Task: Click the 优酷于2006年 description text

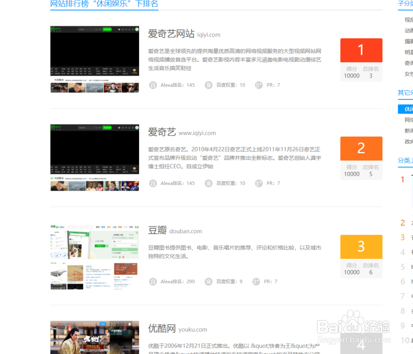Action: [234, 349]
